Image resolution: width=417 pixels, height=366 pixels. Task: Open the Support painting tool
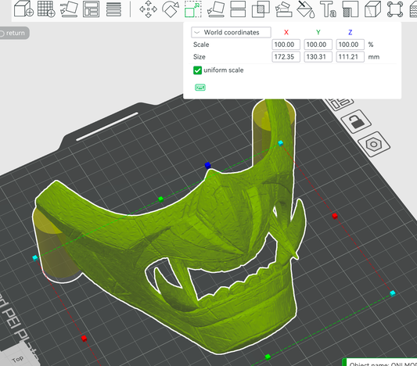tap(283, 9)
